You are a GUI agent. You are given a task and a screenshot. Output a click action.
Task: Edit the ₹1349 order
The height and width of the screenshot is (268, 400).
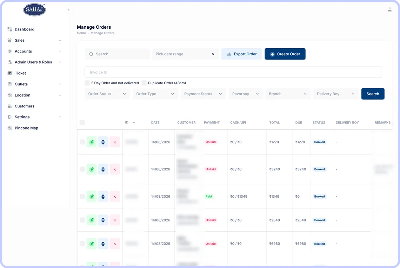point(92,197)
